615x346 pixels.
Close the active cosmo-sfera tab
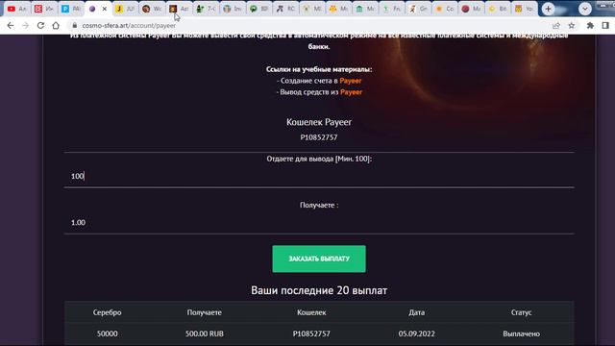pyautogui.click(x=105, y=9)
